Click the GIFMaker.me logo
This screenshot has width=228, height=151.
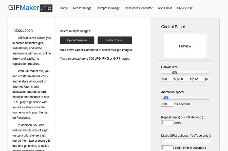click(30, 8)
